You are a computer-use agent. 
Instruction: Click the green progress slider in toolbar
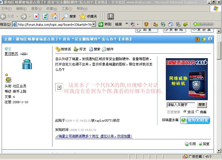coord(204,24)
